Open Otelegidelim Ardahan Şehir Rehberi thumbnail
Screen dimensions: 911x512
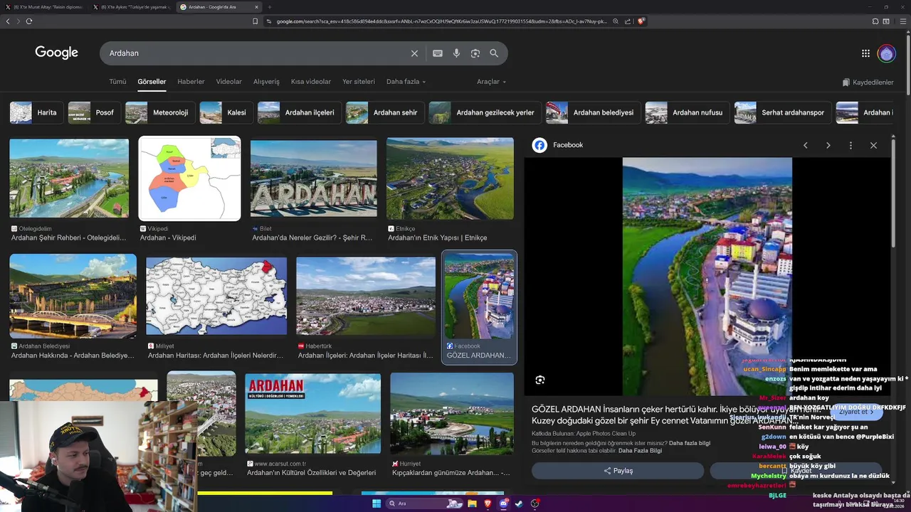[x=69, y=178]
